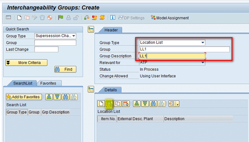Collapse the Header section toggle icon

91,29
